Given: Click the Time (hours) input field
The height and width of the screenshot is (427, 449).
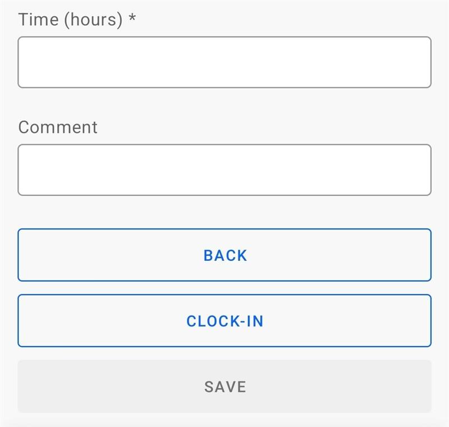Looking at the screenshot, I should tap(224, 62).
